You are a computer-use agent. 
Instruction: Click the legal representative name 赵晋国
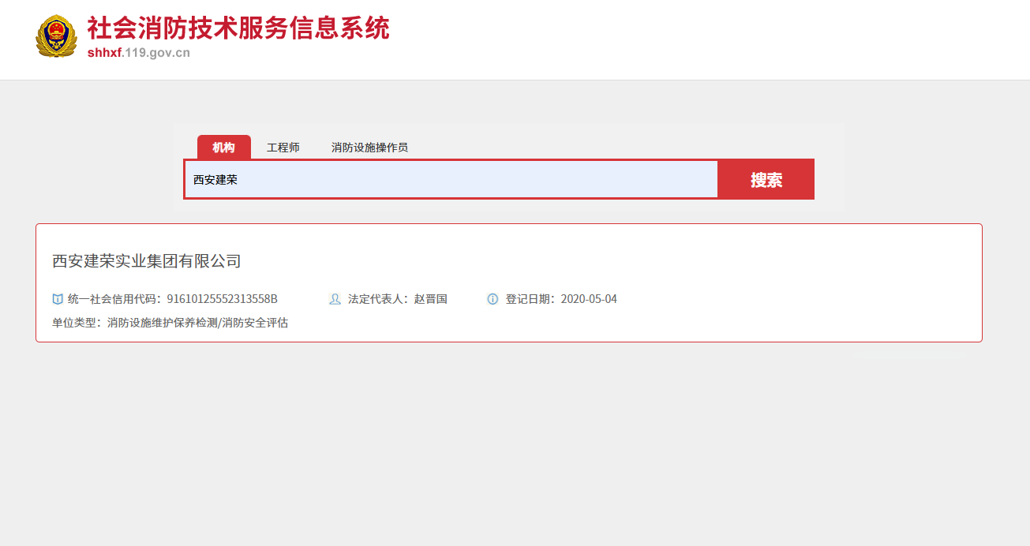[431, 299]
